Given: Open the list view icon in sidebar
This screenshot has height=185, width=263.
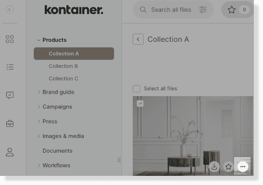Looking at the screenshot, I should click(10, 67).
